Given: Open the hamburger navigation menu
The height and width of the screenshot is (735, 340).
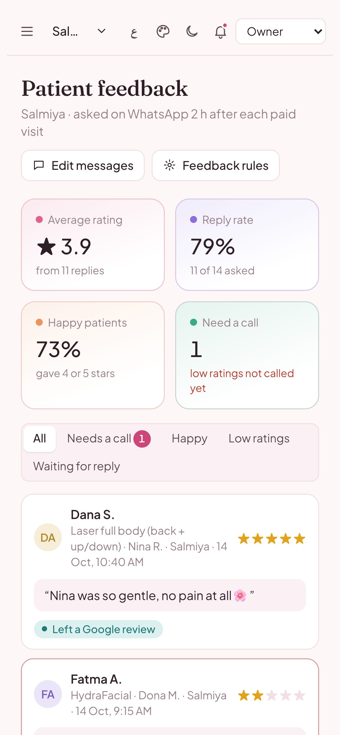Looking at the screenshot, I should coord(27,31).
